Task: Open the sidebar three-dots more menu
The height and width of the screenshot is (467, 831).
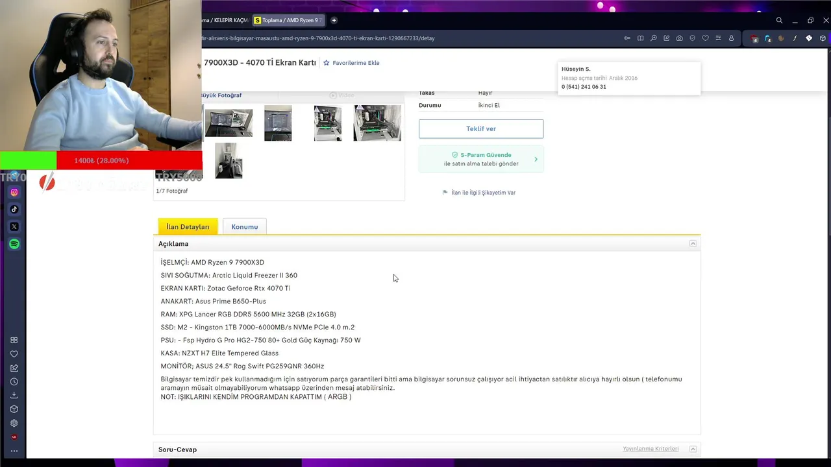Action: 14,451
